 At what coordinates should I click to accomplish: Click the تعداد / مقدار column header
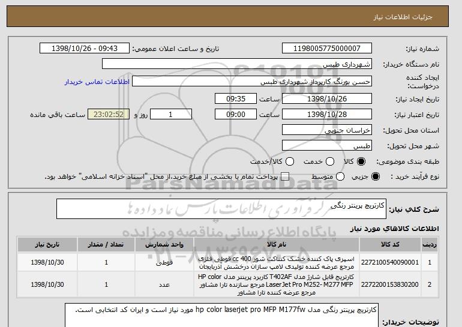(106, 245)
